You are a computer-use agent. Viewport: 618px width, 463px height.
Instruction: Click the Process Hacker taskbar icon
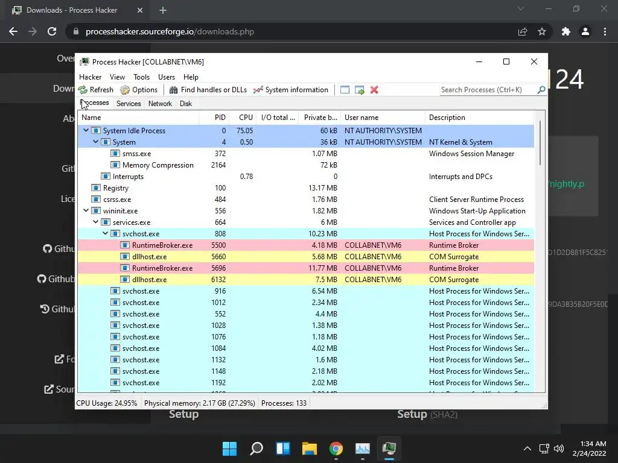(x=389, y=449)
